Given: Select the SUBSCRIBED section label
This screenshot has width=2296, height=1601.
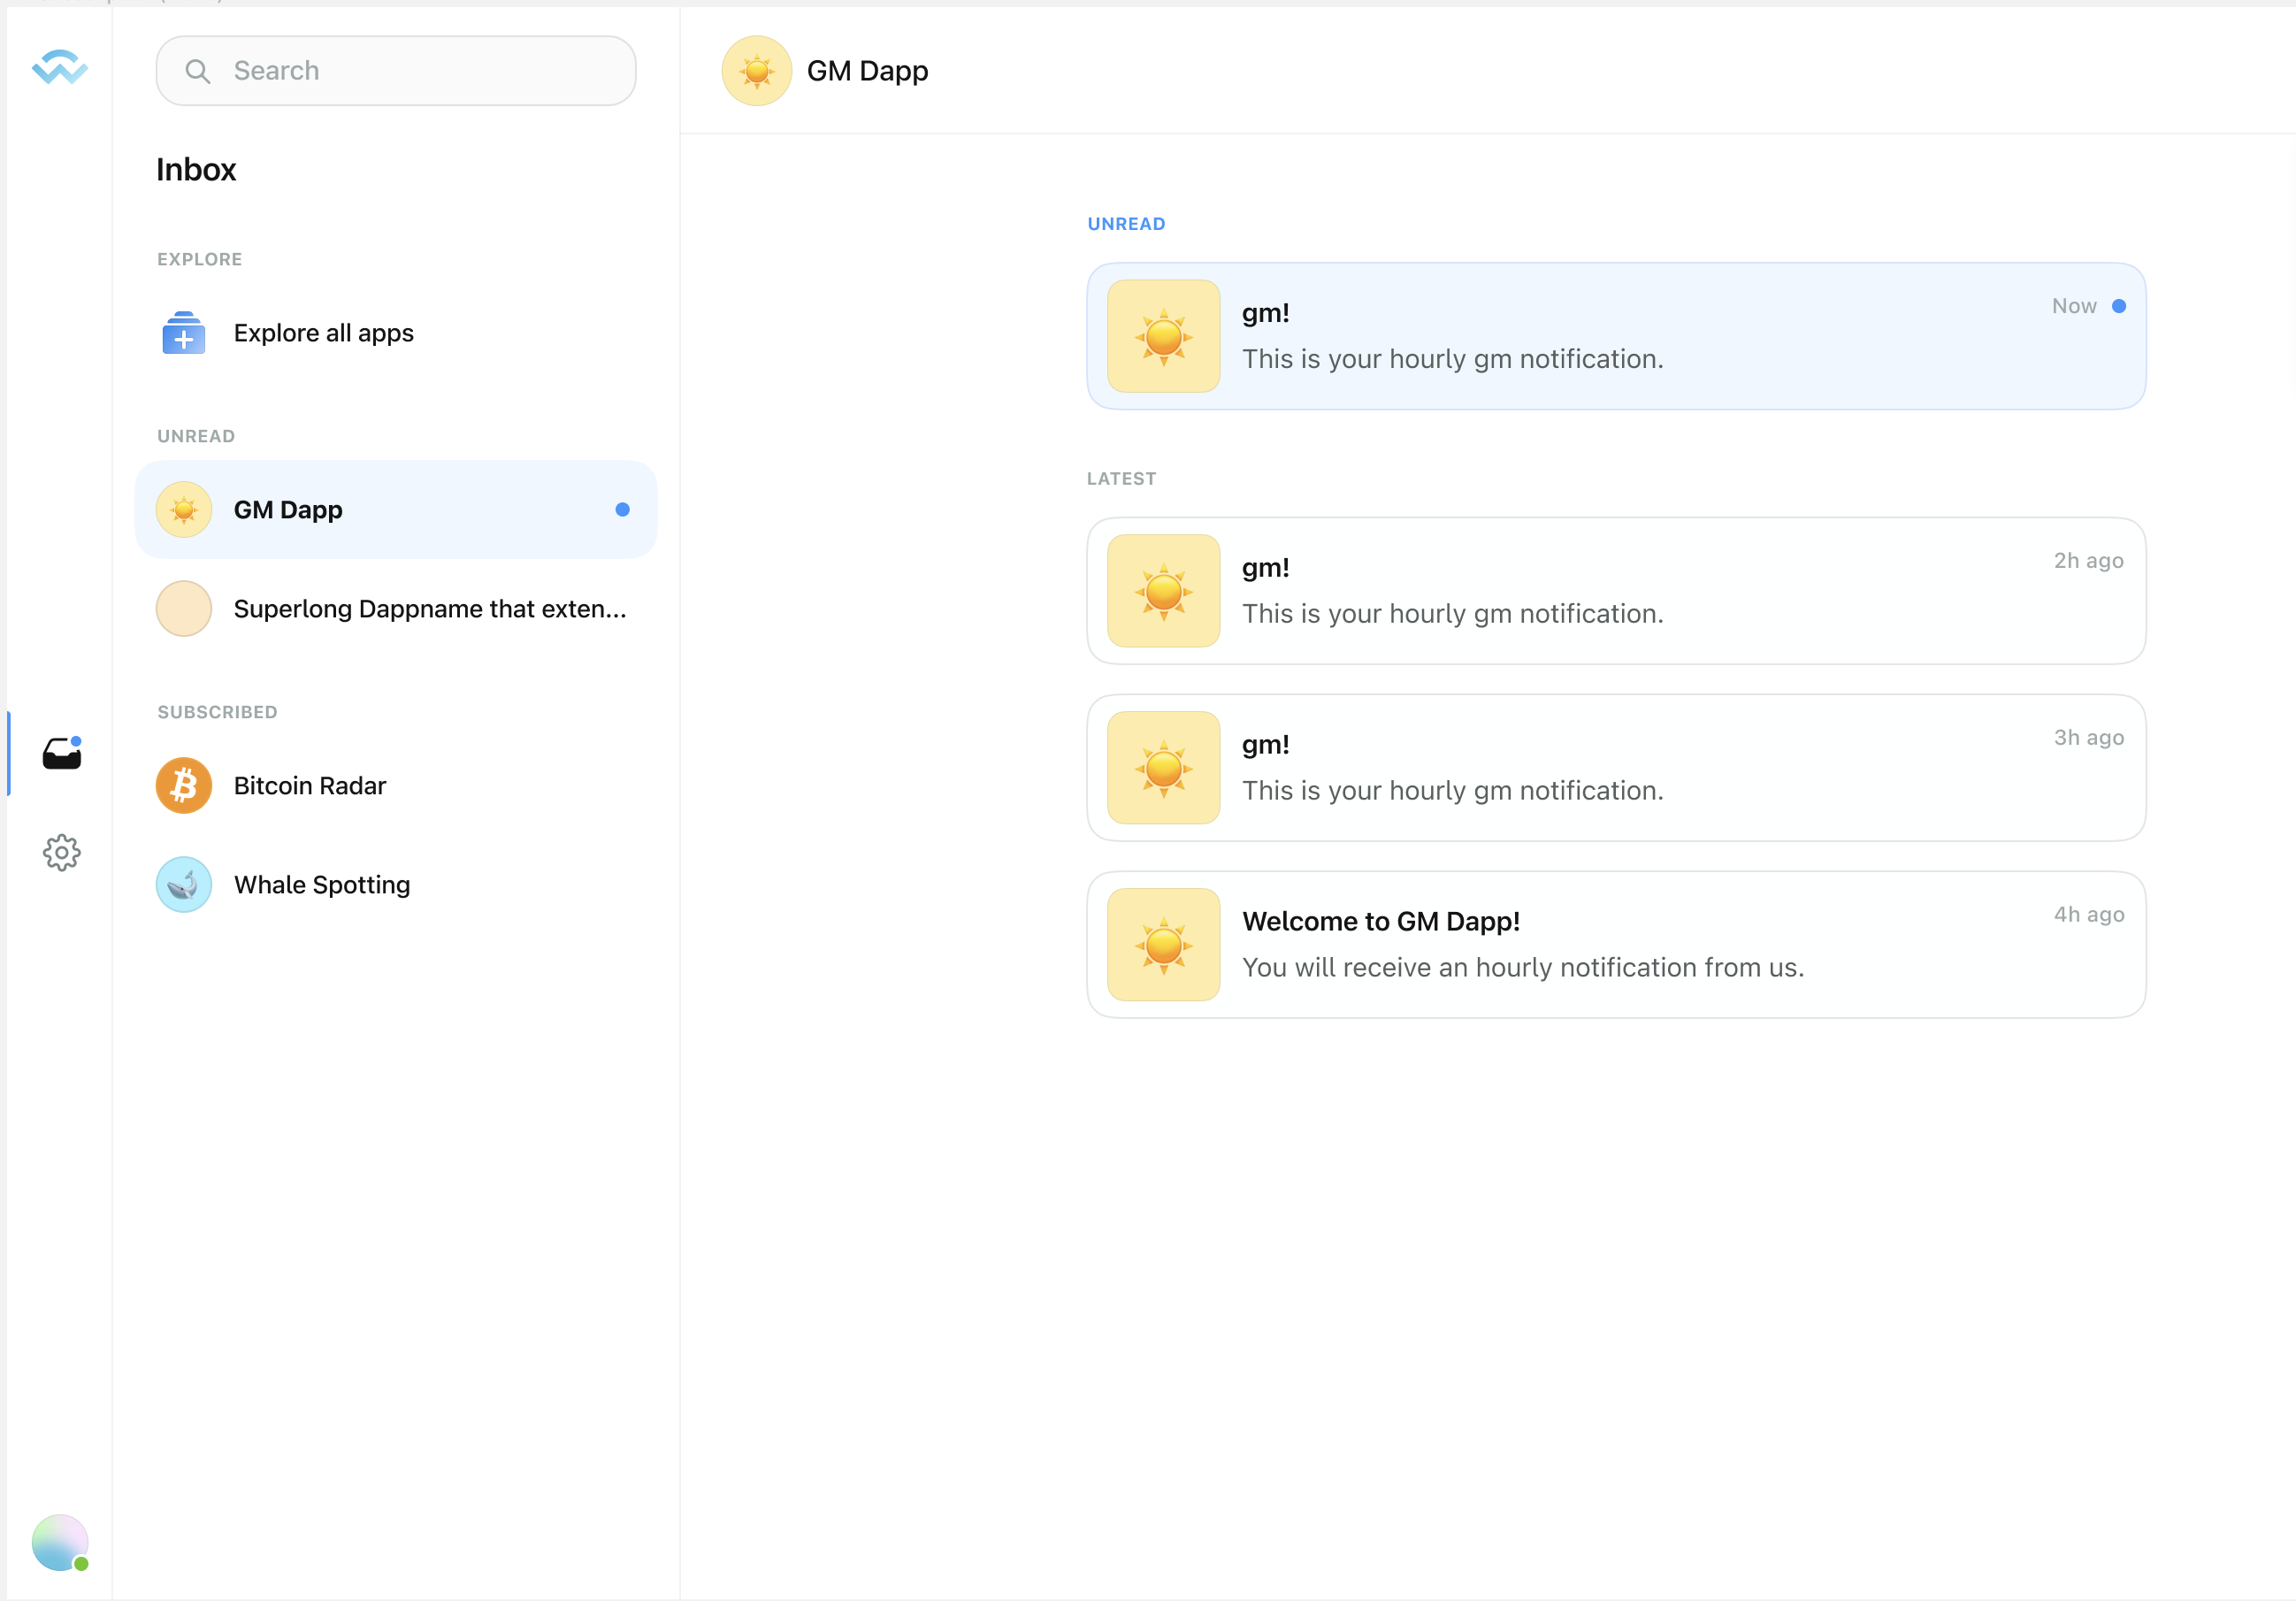Looking at the screenshot, I should click(217, 711).
